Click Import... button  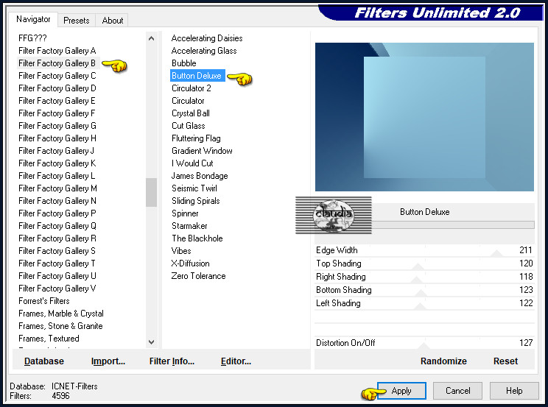pyautogui.click(x=108, y=361)
